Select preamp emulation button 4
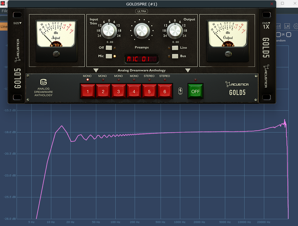 click(134, 91)
